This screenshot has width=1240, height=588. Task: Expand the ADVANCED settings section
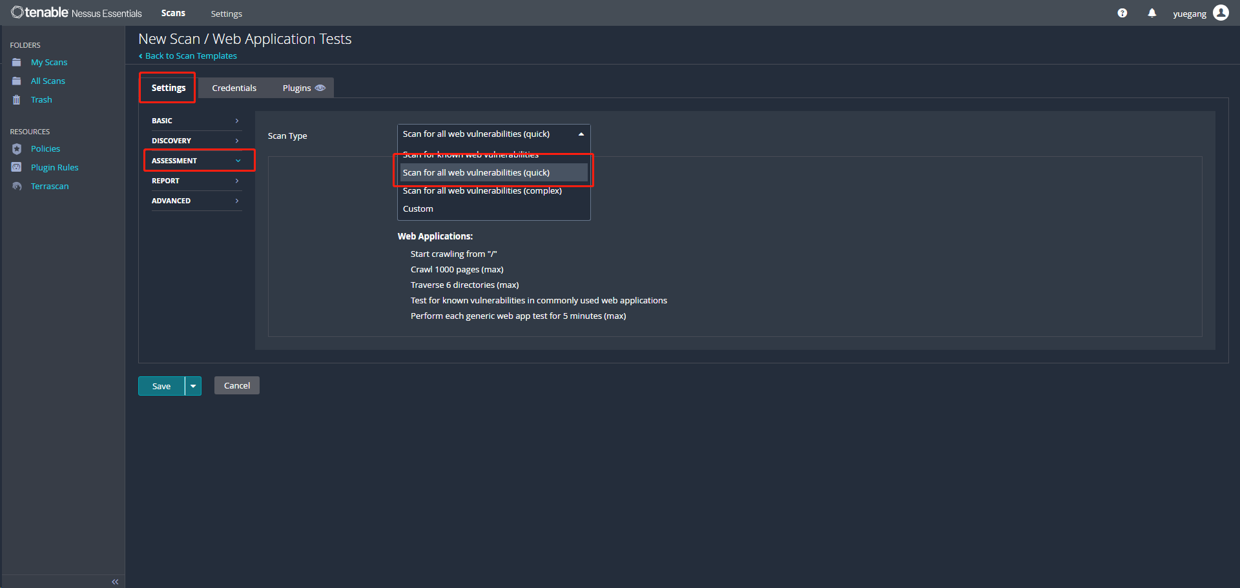(196, 201)
